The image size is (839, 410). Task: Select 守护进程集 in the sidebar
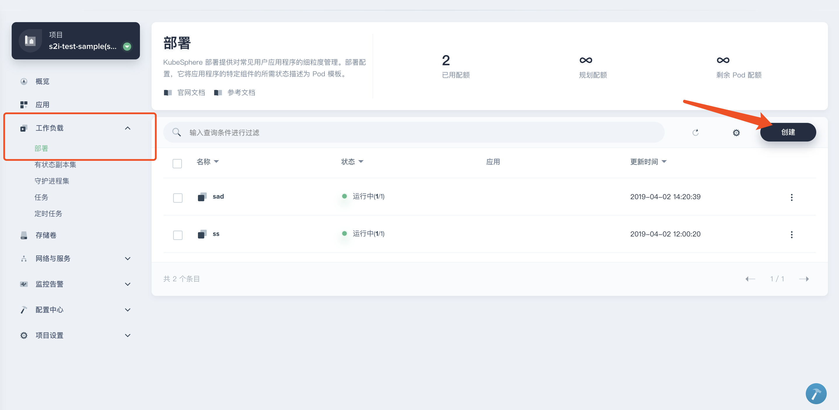(x=52, y=181)
